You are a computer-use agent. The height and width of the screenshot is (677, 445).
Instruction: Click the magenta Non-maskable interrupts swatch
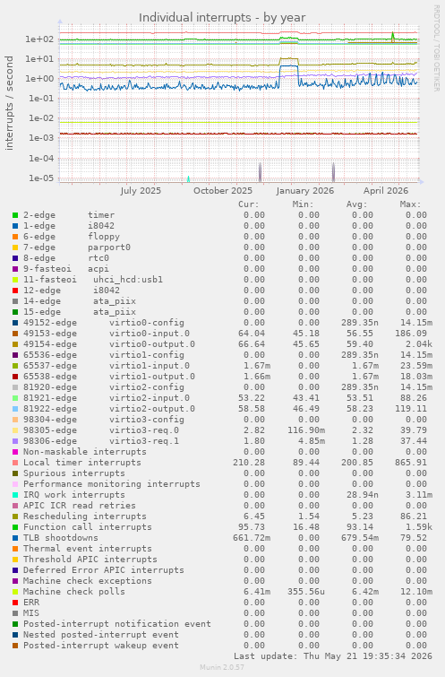coord(15,452)
